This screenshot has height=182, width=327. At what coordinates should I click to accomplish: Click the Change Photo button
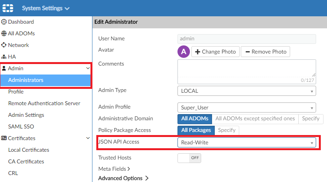(x=215, y=52)
